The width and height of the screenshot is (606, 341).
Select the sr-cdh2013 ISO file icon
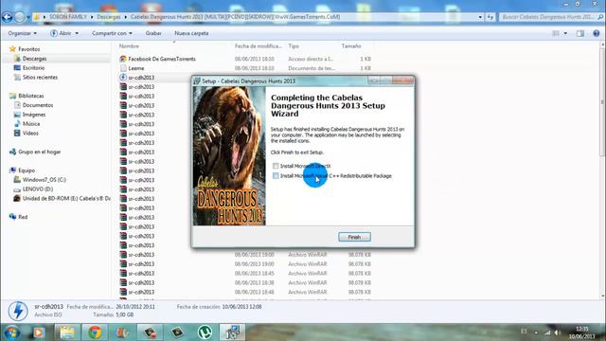tap(123, 78)
